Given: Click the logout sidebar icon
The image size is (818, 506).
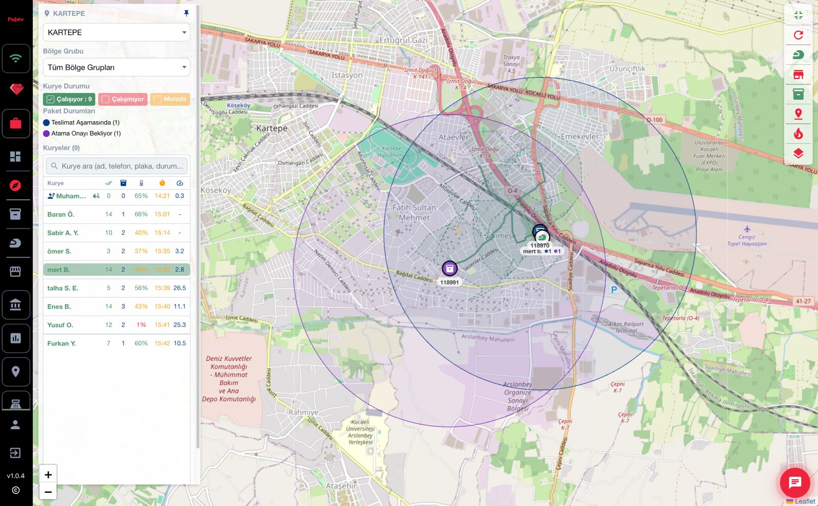Looking at the screenshot, I should [x=16, y=453].
